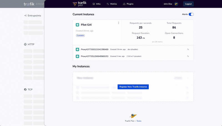Click the John Doe username text

click(168, 4)
